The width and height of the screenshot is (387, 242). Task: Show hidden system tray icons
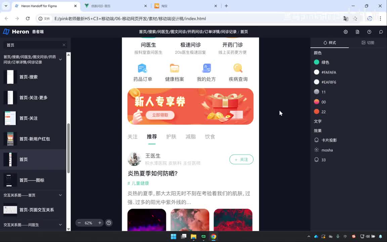[309, 236]
